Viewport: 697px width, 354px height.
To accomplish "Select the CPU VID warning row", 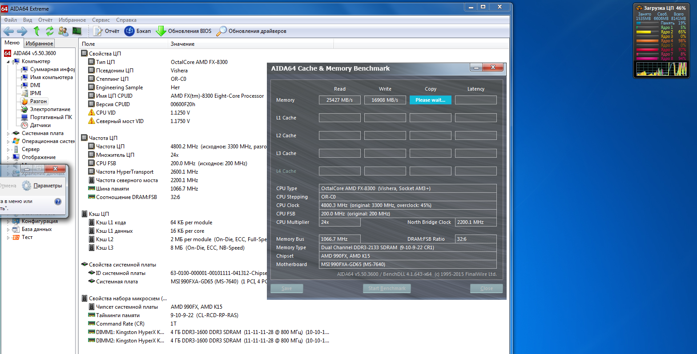I will (x=173, y=113).
